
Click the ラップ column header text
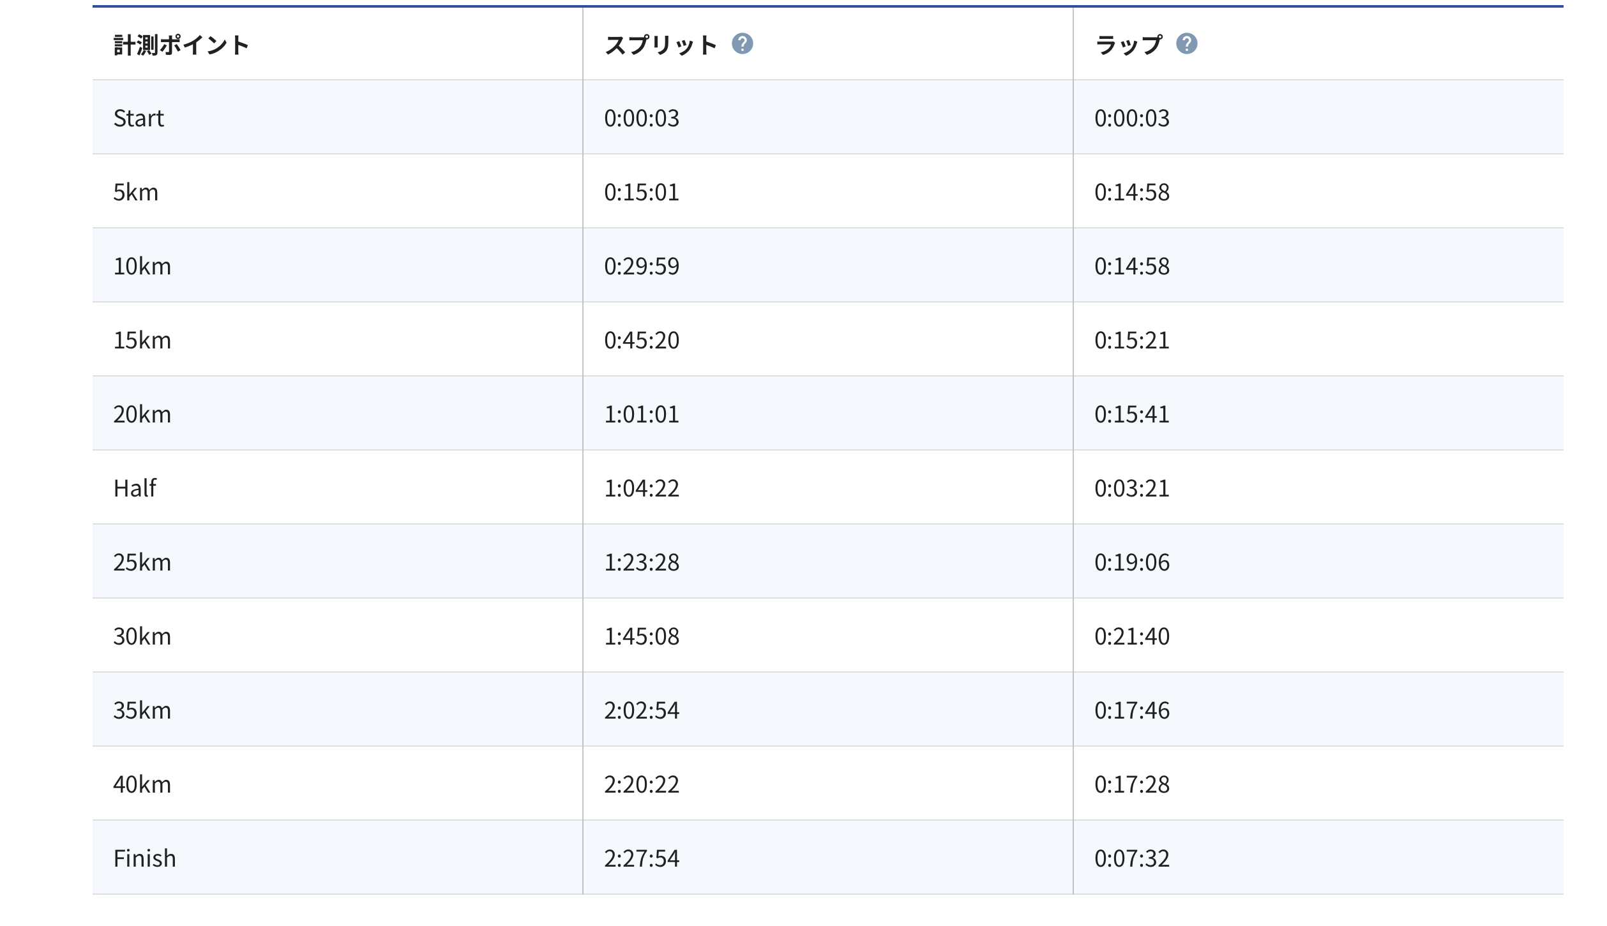pos(1129,45)
